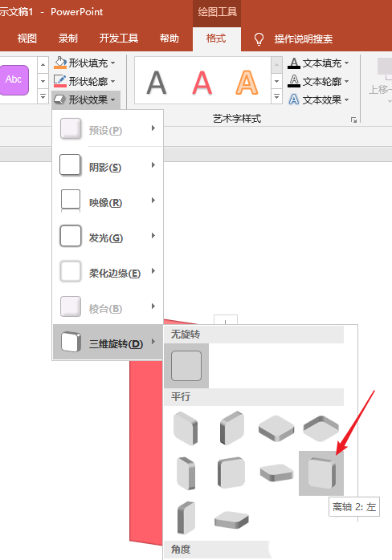Switch to the 录制 ribbon tab

point(68,39)
